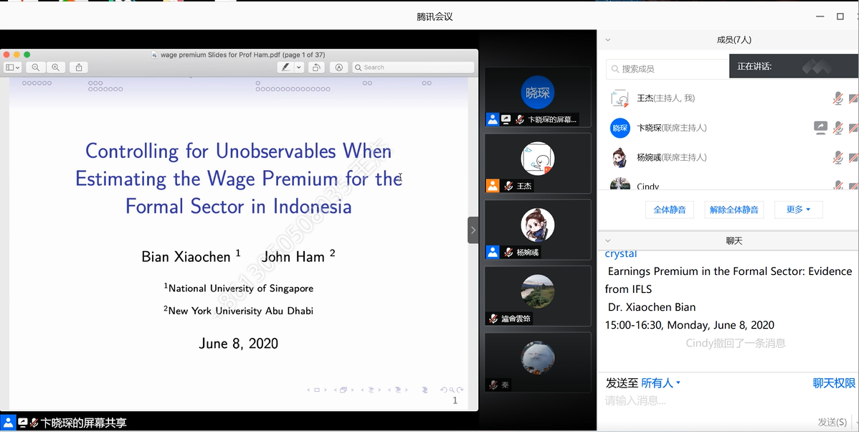Unmute 杨婉彧's microphone in members list
Image resolution: width=859 pixels, height=432 pixels.
coord(837,157)
